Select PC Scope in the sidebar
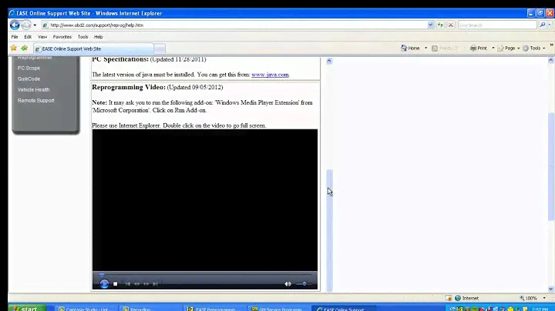Screen dimensions: 555x311 point(29,68)
